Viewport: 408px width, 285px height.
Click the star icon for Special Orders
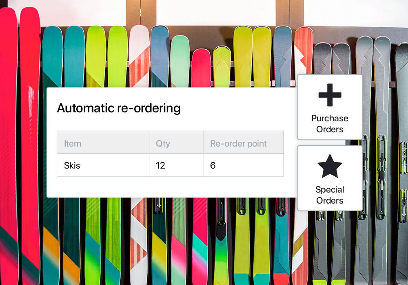tap(330, 166)
